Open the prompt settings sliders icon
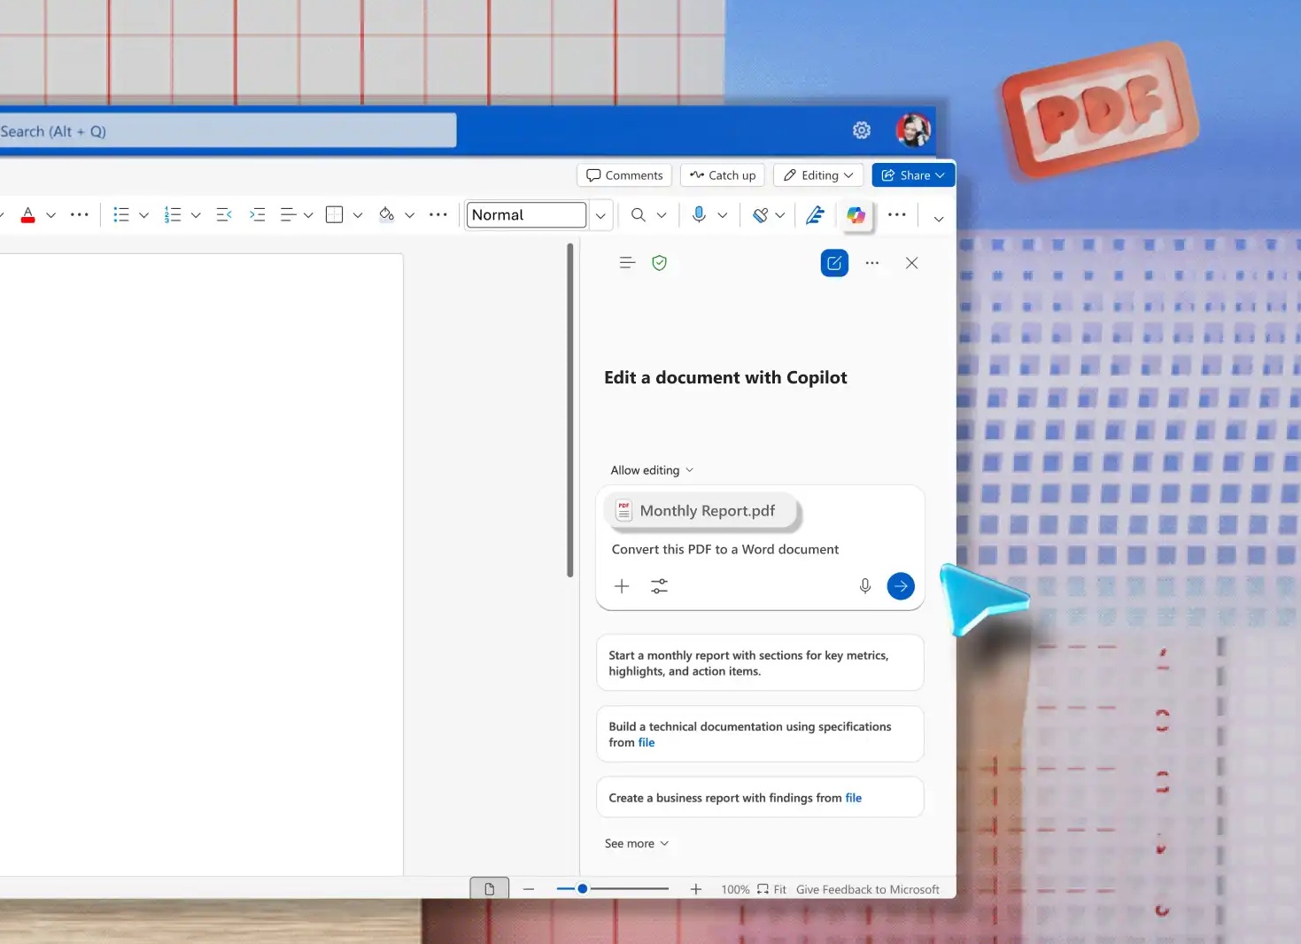This screenshot has width=1301, height=944. click(x=660, y=586)
